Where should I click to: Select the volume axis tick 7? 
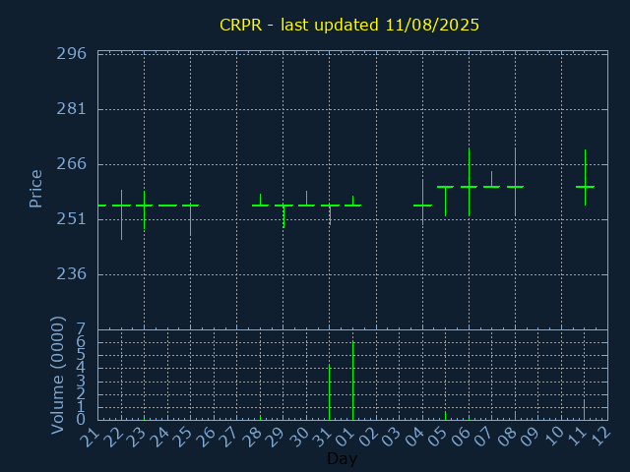pos(81,330)
